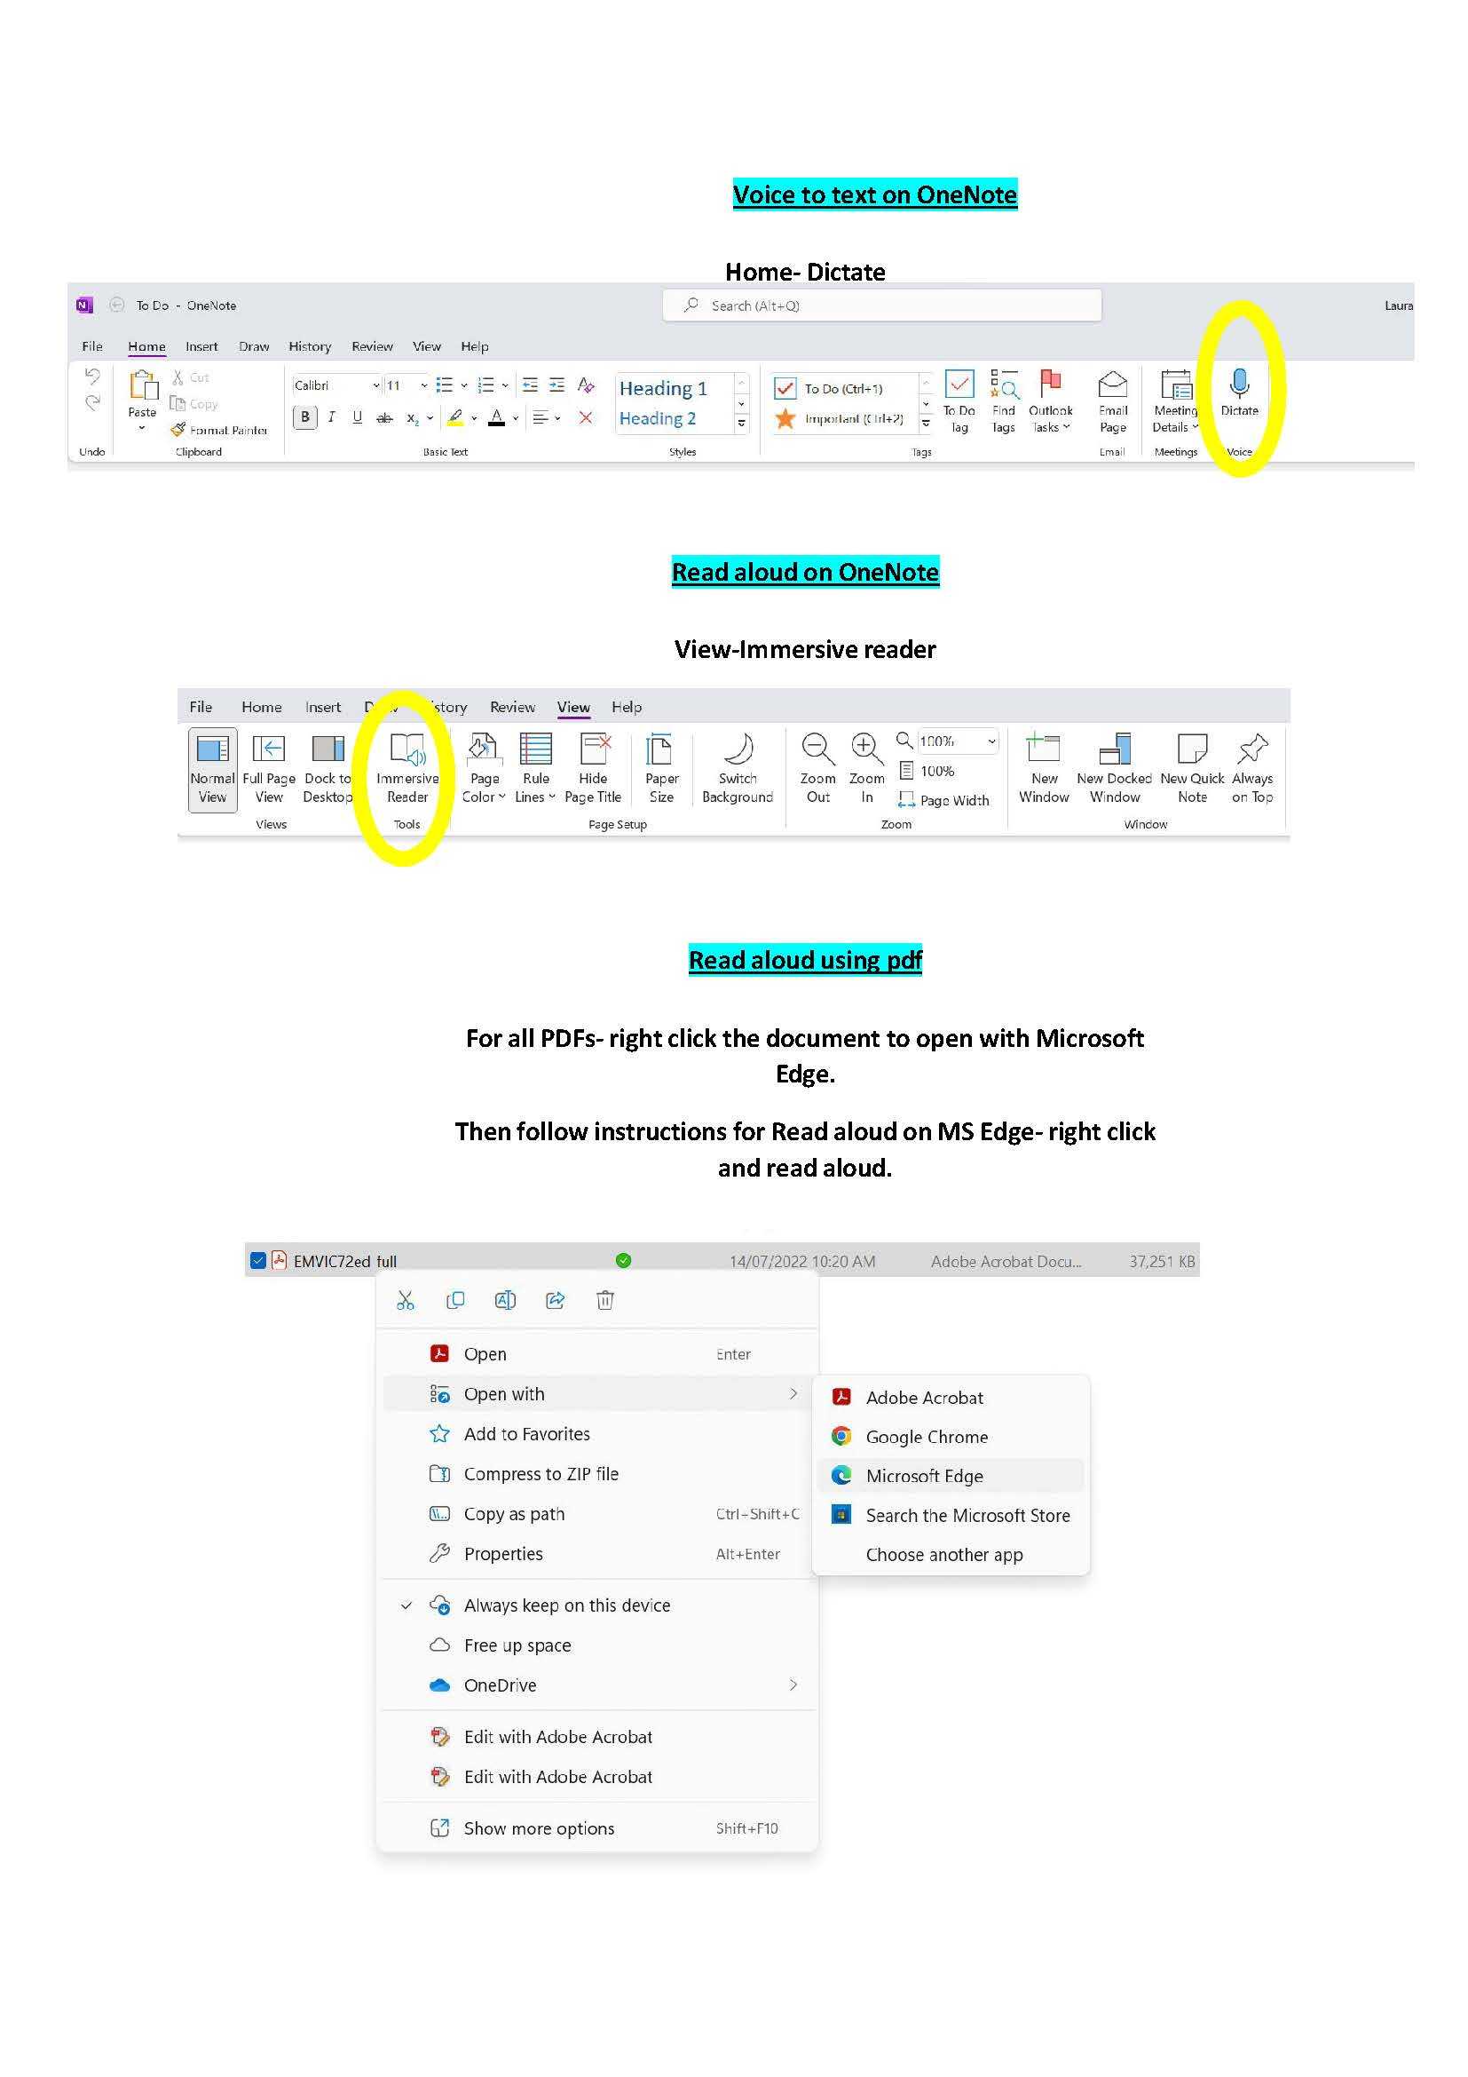Image resolution: width=1468 pixels, height=2077 pixels.
Task: Click the Email Page envelope icon
Action: pyautogui.click(x=1113, y=384)
